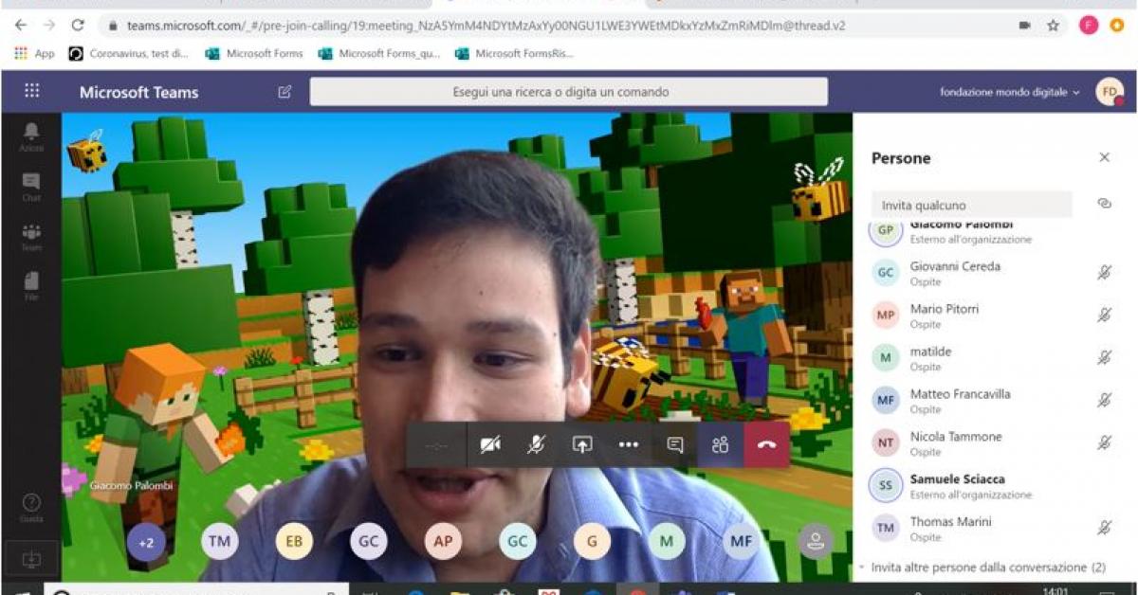The image size is (1138, 595).
Task: Open Teams section in left sidebar
Action: click(31, 236)
